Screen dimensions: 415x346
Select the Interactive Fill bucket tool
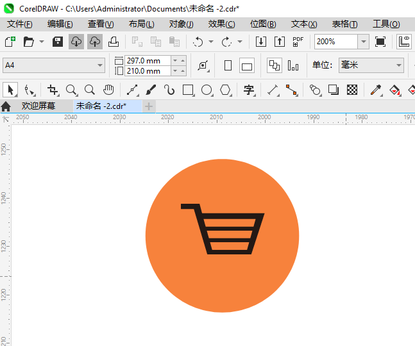coord(395,90)
